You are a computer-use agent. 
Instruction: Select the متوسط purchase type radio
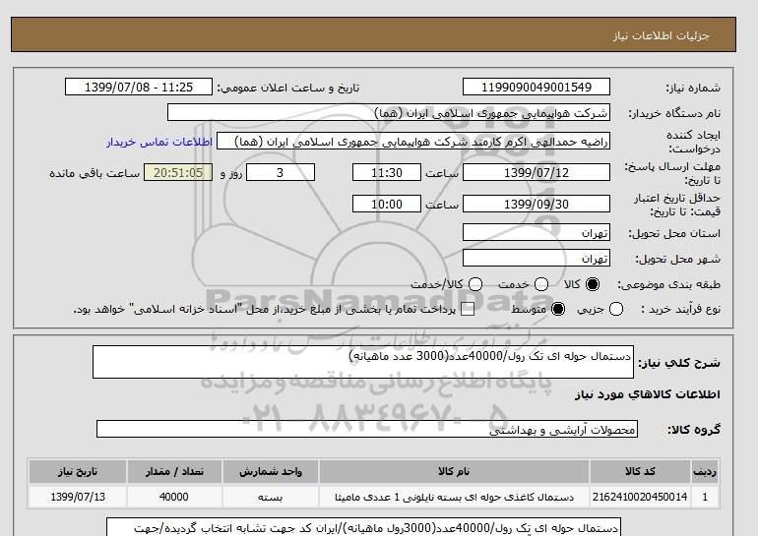(x=558, y=309)
